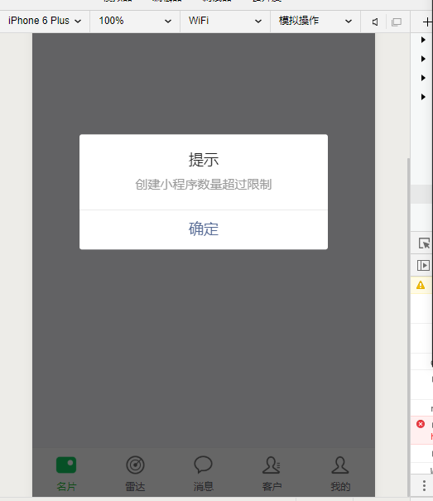The height and width of the screenshot is (501, 433).
Task: Switch to the 雷达 radar tab
Action: [135, 474]
